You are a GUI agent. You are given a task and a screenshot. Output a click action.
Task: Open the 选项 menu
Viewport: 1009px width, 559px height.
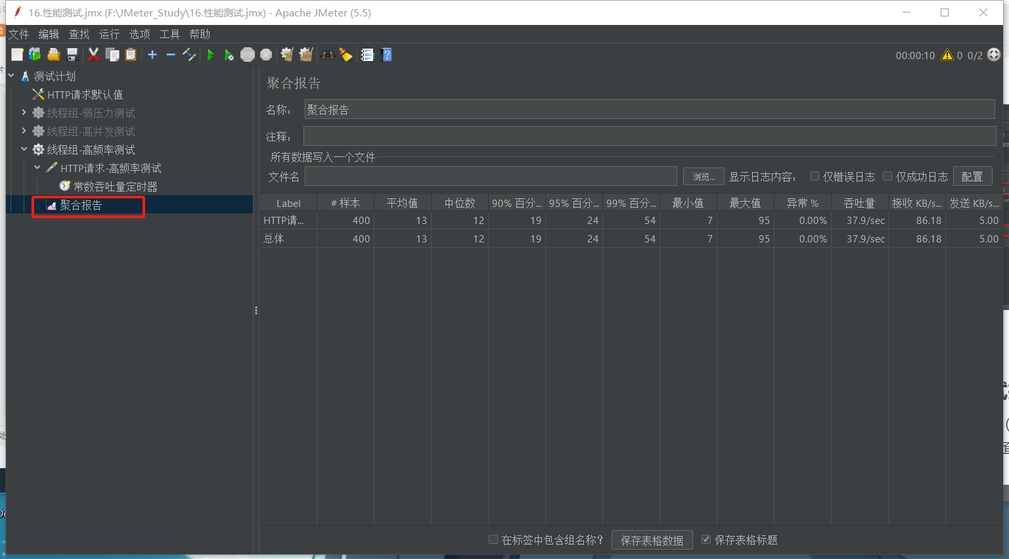click(139, 34)
